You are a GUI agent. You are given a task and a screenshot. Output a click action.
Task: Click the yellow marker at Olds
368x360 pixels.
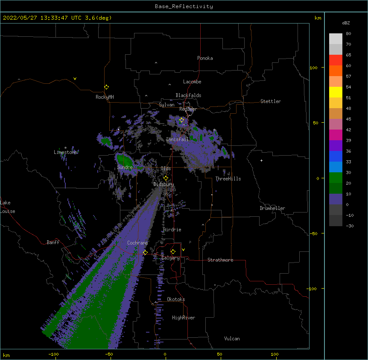point(166,178)
